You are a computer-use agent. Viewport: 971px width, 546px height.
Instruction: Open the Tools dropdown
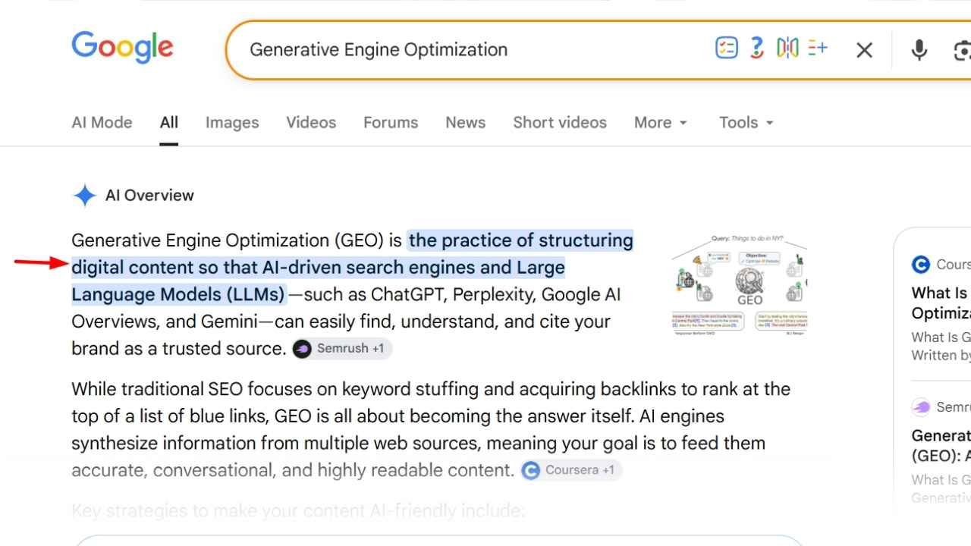click(746, 122)
